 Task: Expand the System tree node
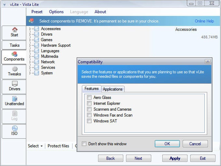(30, 73)
